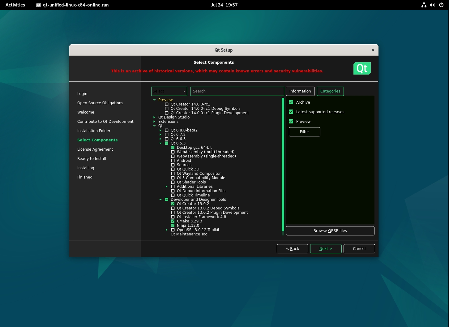
Task: Check the Qt 6.8.0-beta2 checkbox
Action: 167,130
